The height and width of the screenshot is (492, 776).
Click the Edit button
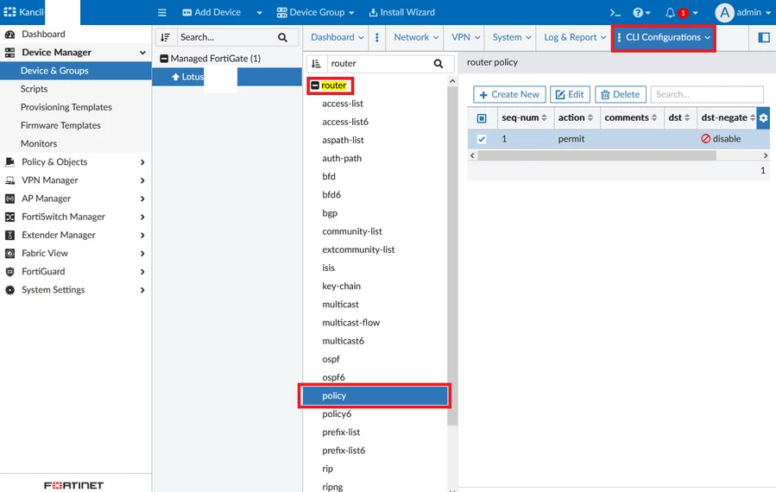coord(570,95)
